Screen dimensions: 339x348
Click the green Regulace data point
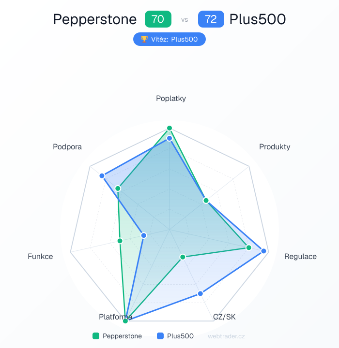coord(249,247)
